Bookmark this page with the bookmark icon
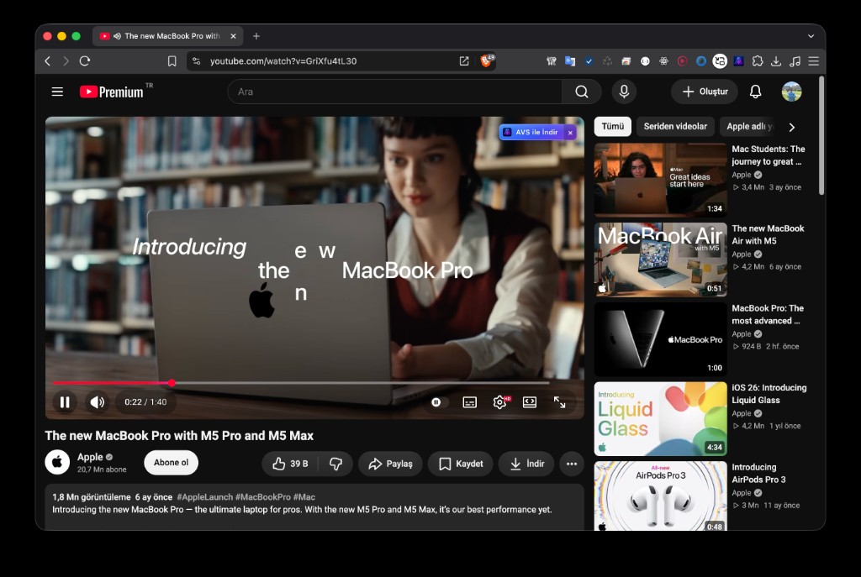This screenshot has width=861, height=577. (x=172, y=60)
